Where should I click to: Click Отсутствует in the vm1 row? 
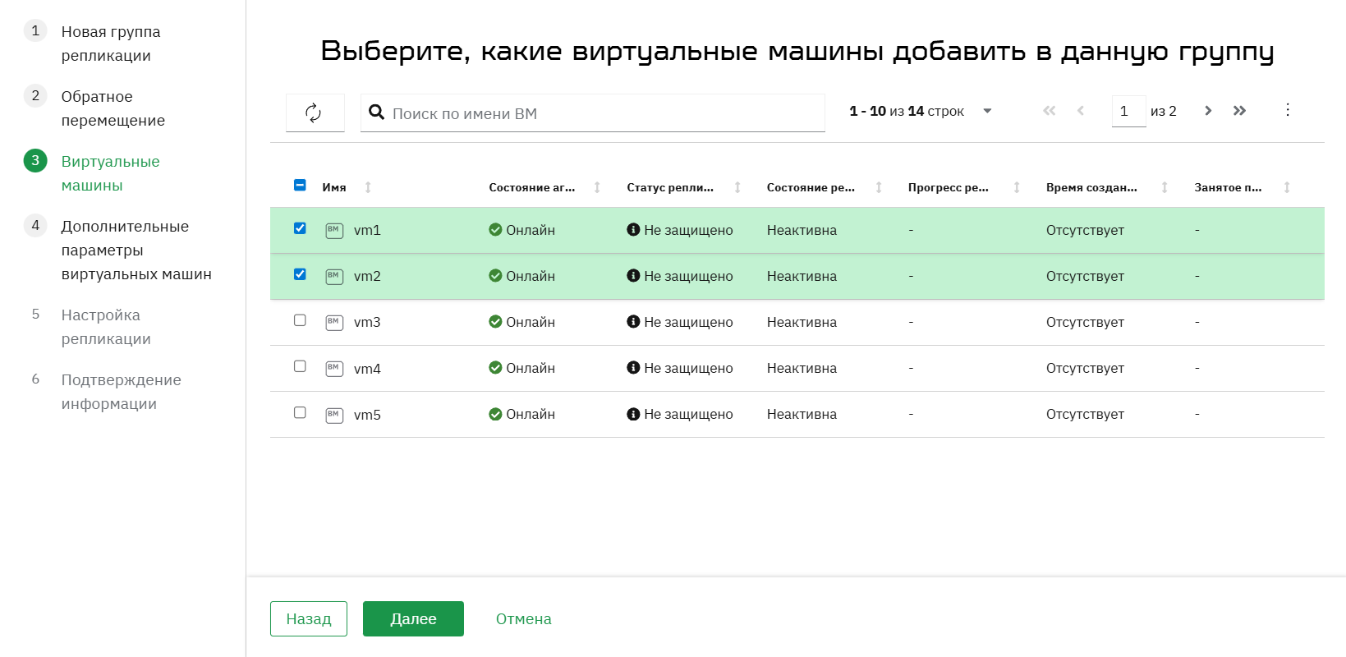pos(1085,230)
